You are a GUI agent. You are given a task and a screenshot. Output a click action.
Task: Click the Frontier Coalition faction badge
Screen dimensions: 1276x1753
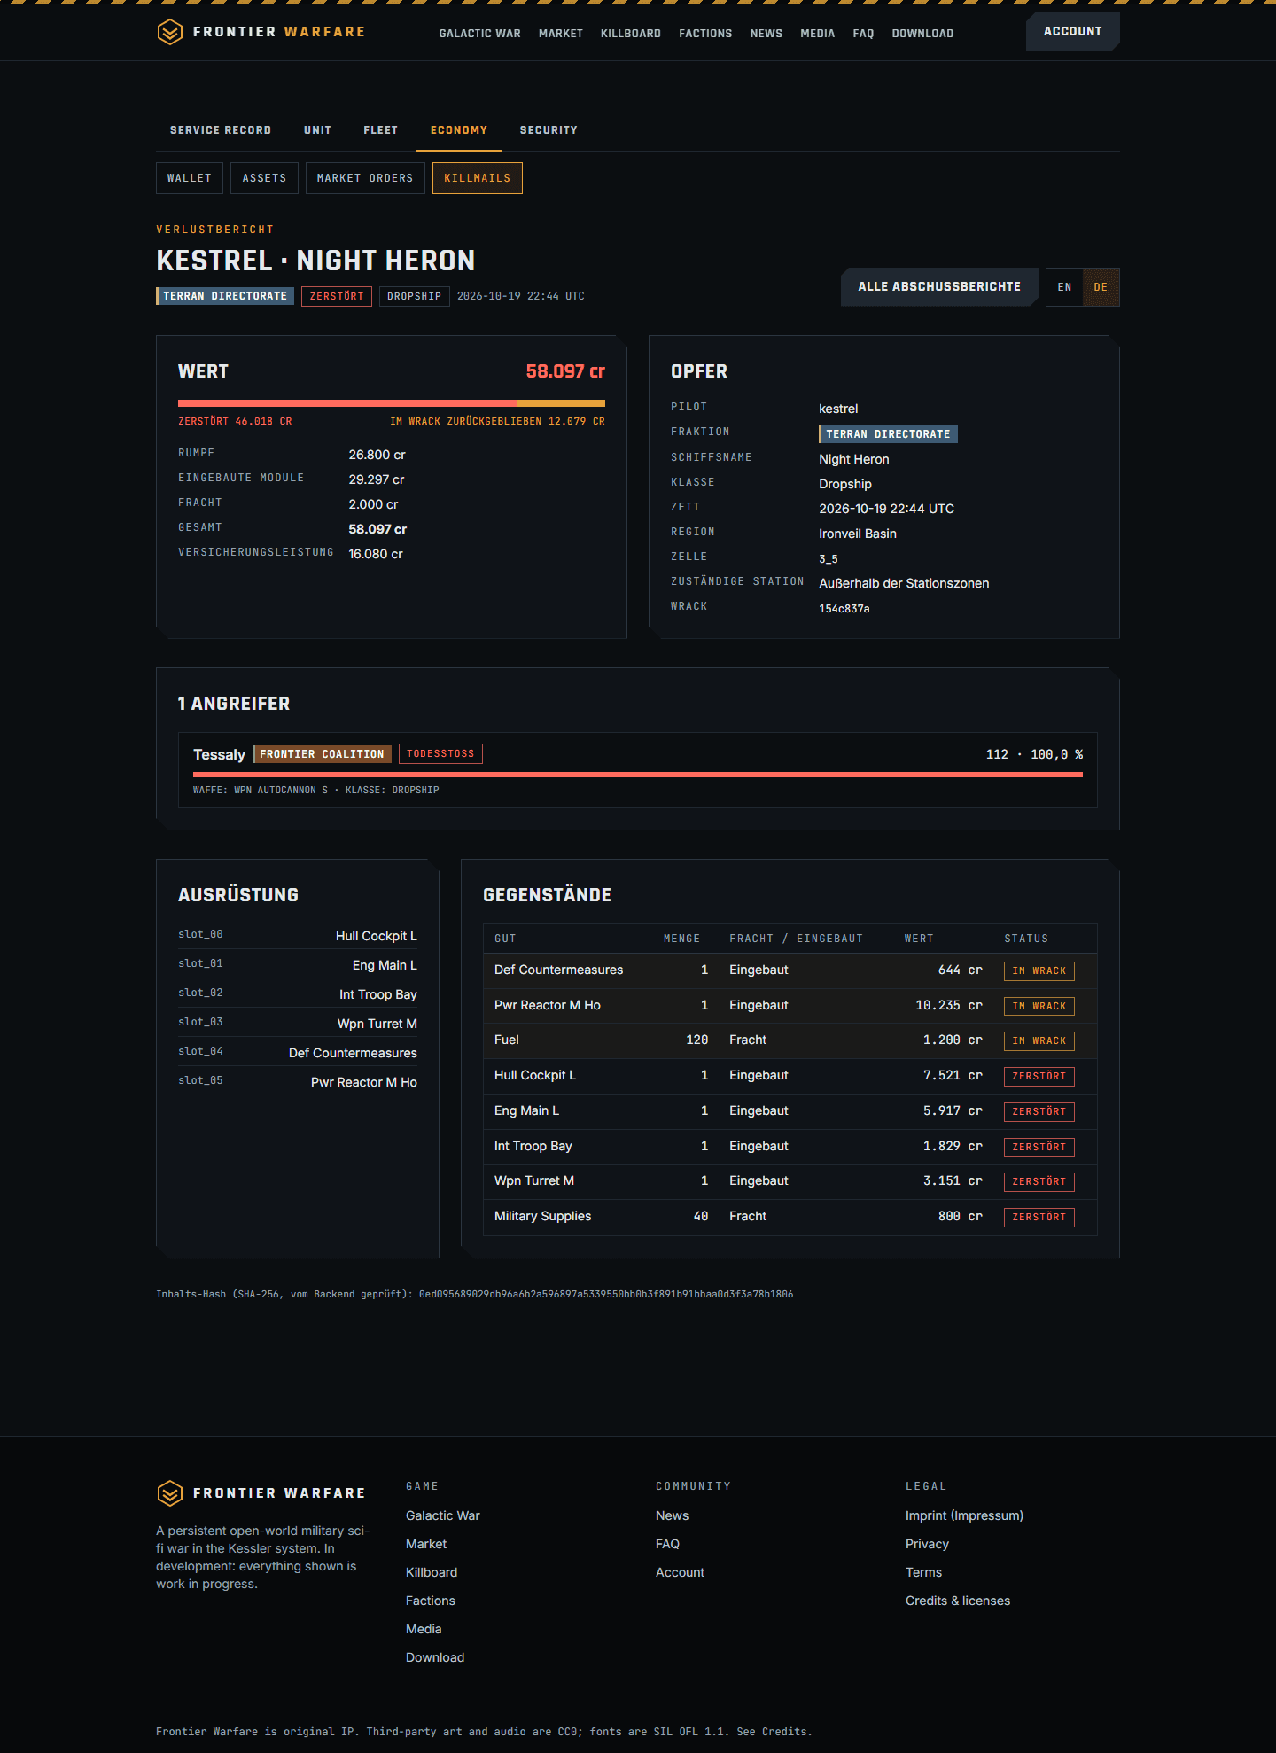tap(323, 754)
